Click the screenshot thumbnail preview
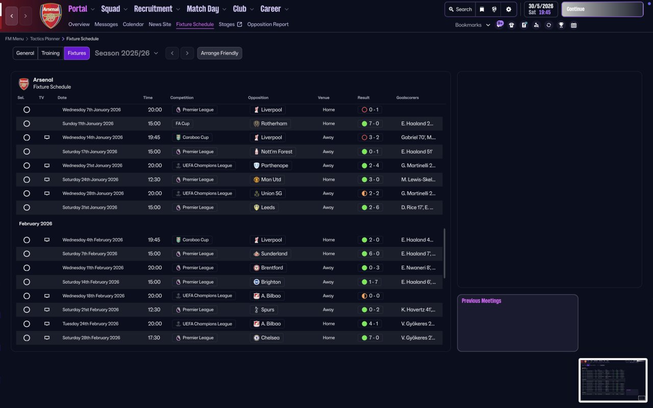This screenshot has height=408, width=653. pyautogui.click(x=613, y=380)
